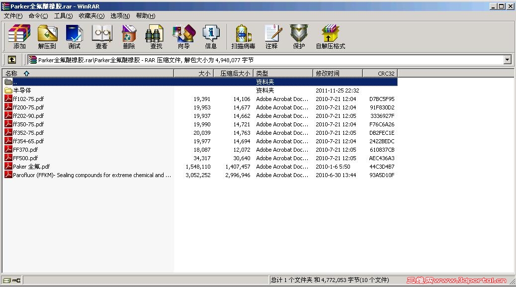
Task: Click date 2011-11-25 22:32
Action: tap(338, 90)
